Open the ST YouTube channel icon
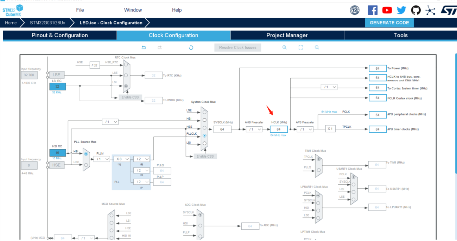Screen dimensions: 457x241 [x=387, y=10]
